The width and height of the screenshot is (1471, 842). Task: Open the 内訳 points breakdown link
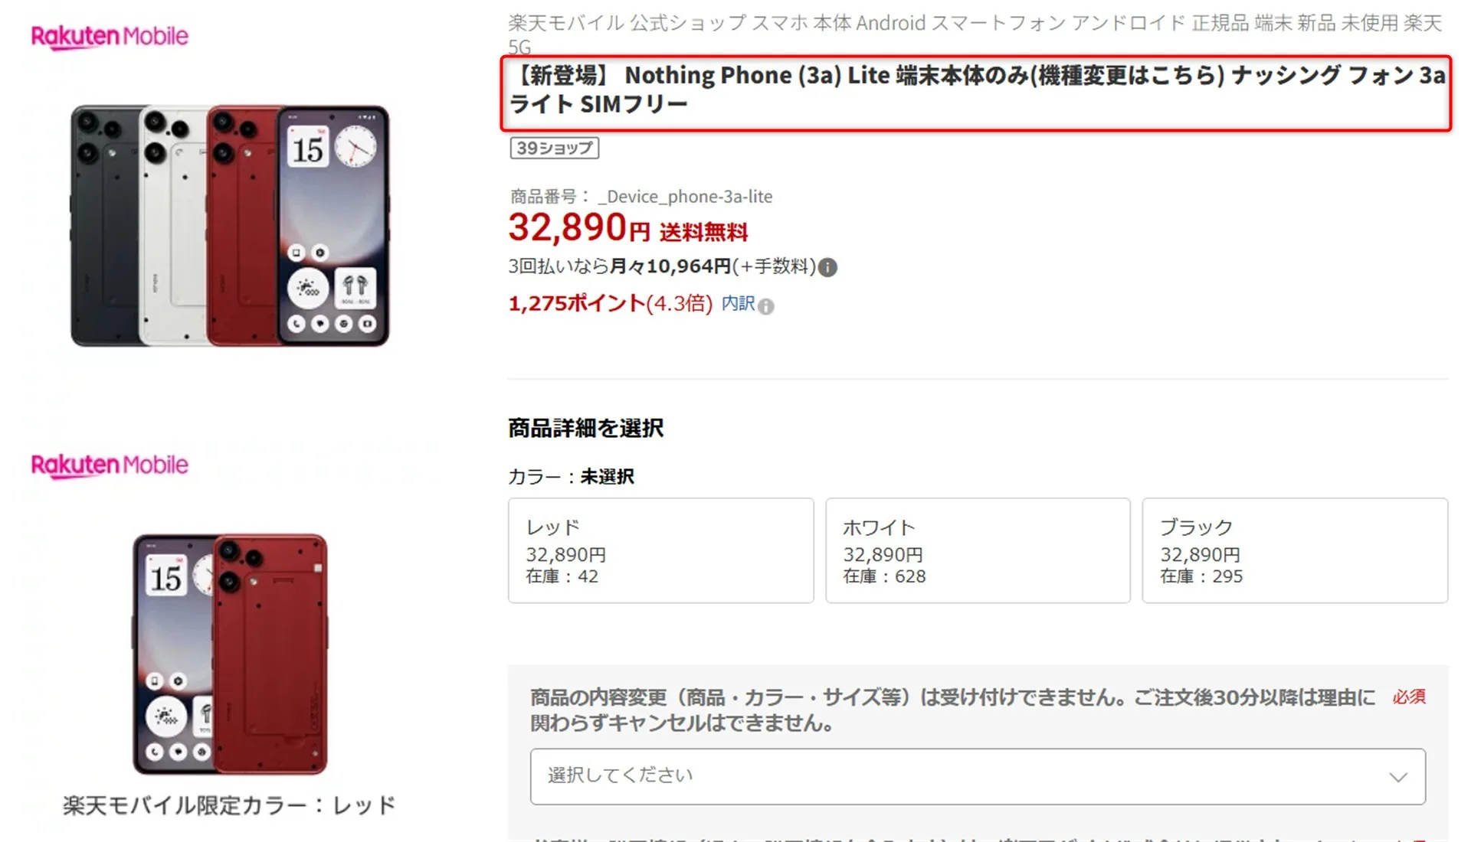[x=738, y=304]
